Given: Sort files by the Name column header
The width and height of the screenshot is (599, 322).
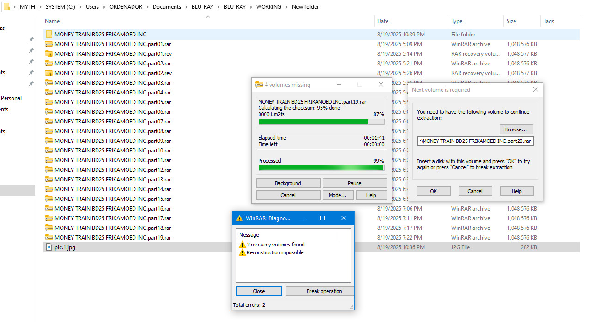Looking at the screenshot, I should click(52, 21).
